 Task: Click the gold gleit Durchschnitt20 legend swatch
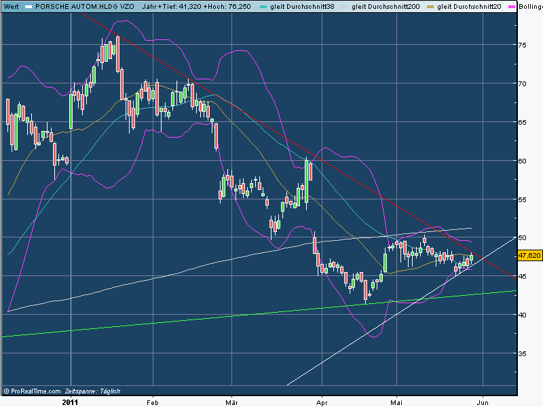point(430,7)
